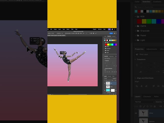Click the round icon left of Bluetooth
164x123 pixels.
click(x=112, y=29)
